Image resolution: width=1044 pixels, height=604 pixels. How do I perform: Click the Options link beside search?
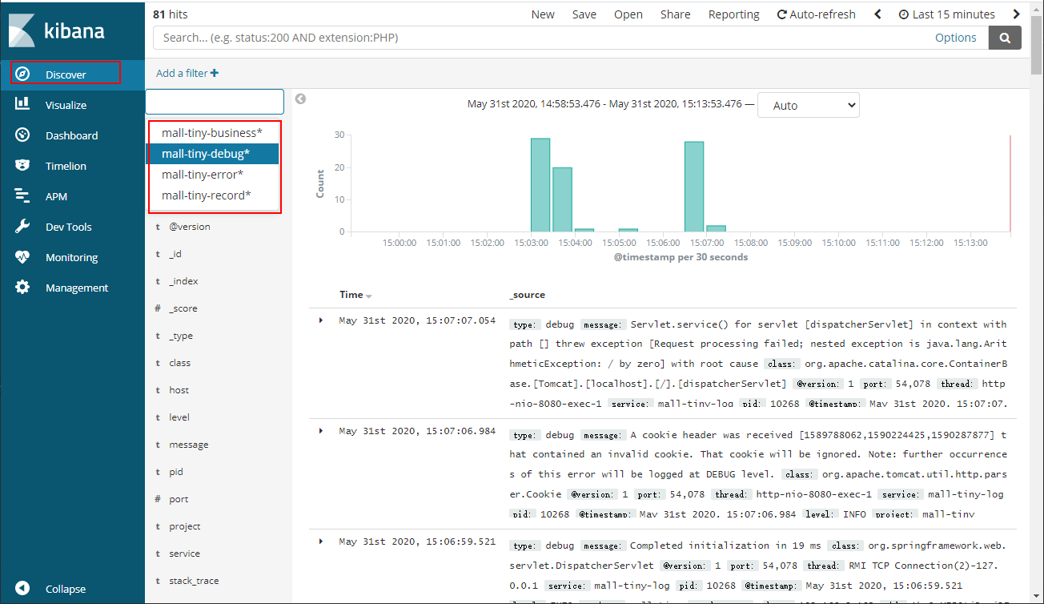[x=956, y=38]
